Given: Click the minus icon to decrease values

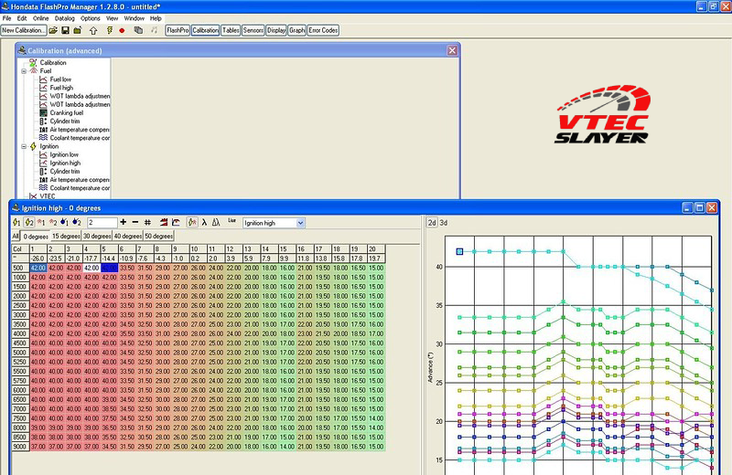Looking at the screenshot, I should 135,222.
